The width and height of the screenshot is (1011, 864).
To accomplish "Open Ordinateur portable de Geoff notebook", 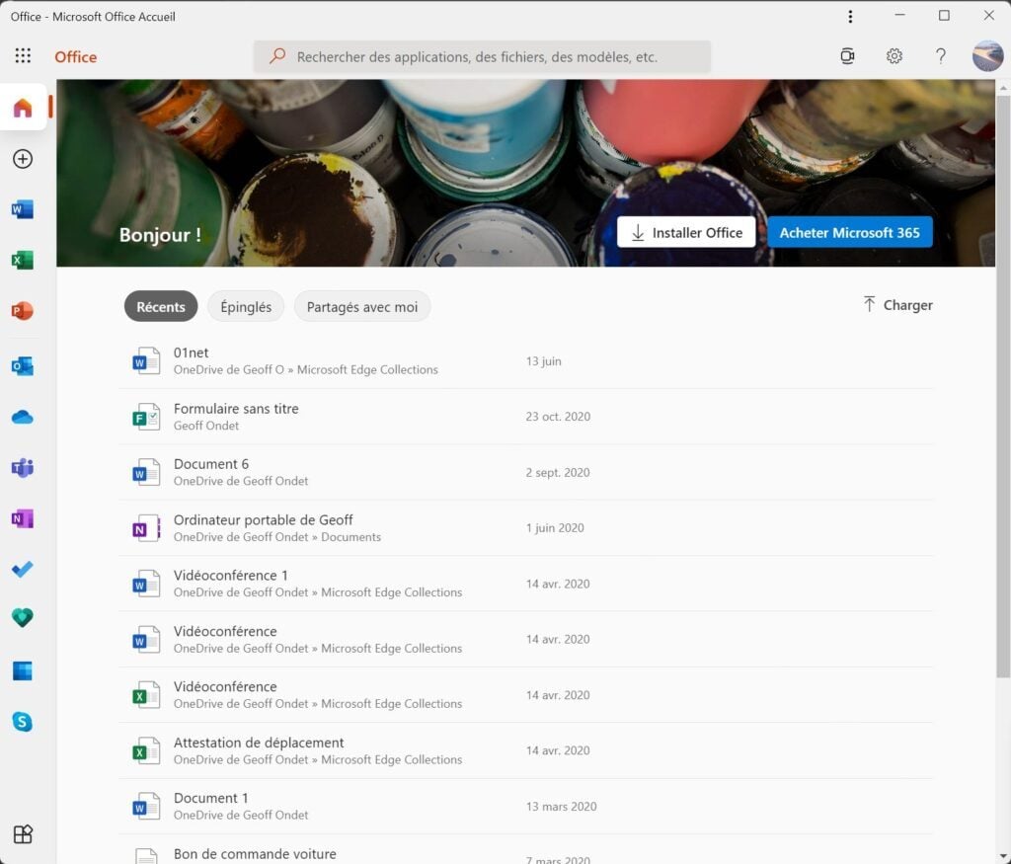I will tap(526, 527).
